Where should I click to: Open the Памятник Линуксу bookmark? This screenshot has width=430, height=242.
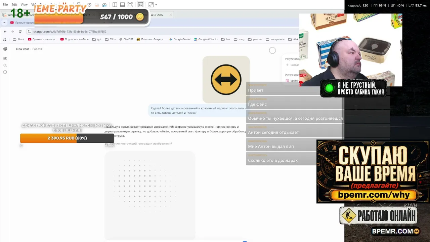click(151, 39)
